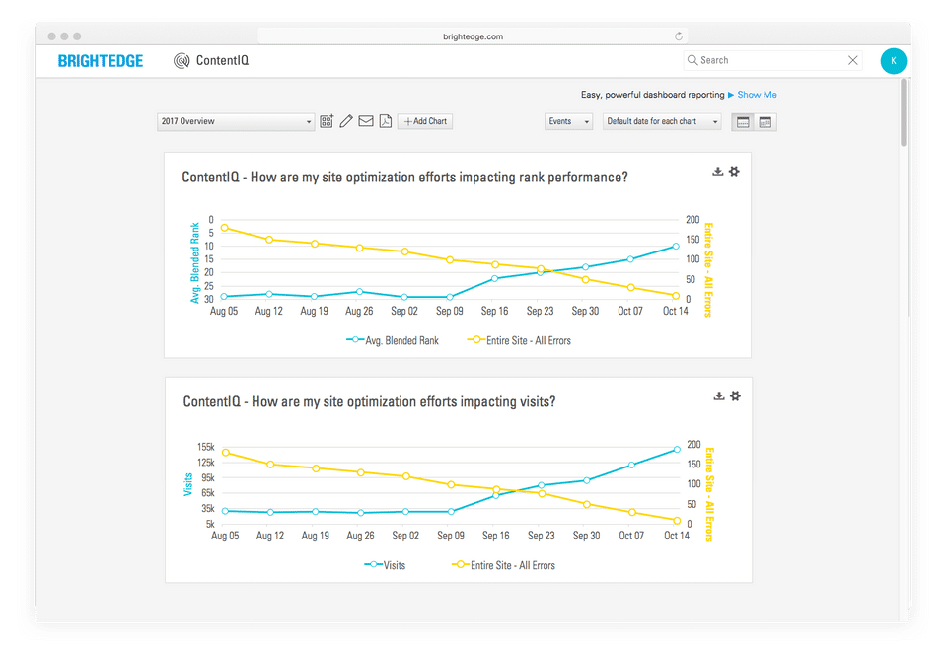Switch to single-column layout view
The height and width of the screenshot is (646, 947).
coord(743,122)
